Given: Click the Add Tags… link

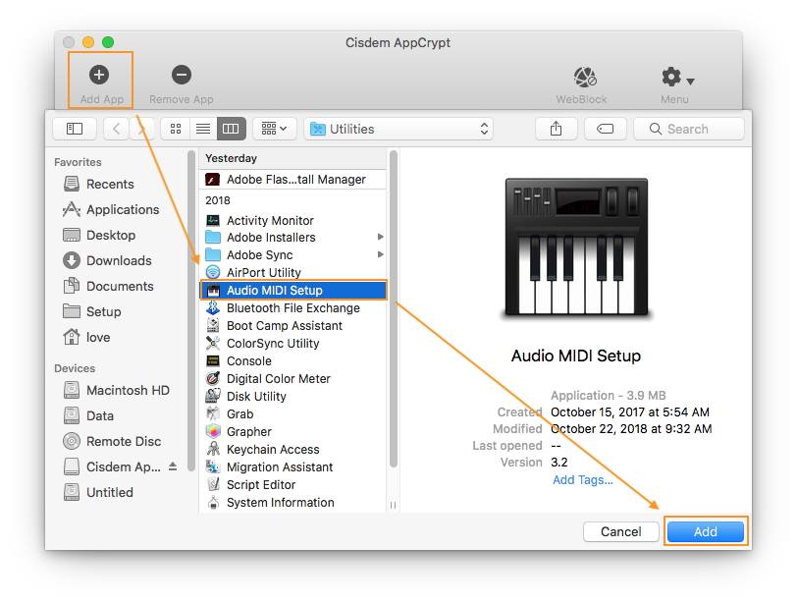Looking at the screenshot, I should 582,480.
